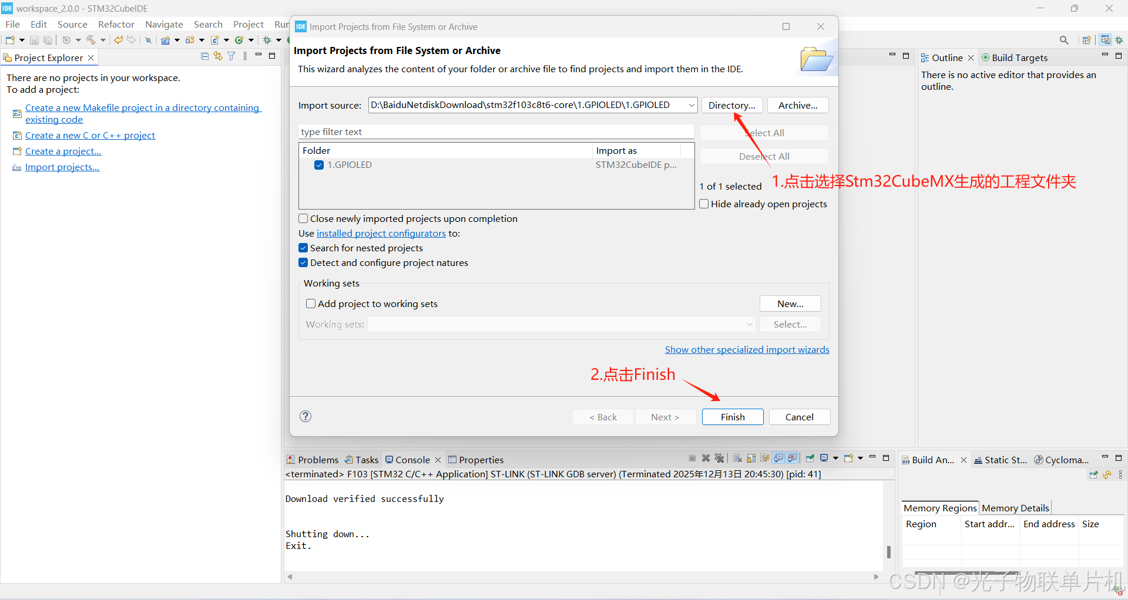Close the Console tab
Screen dimensions: 1128x600
point(438,460)
